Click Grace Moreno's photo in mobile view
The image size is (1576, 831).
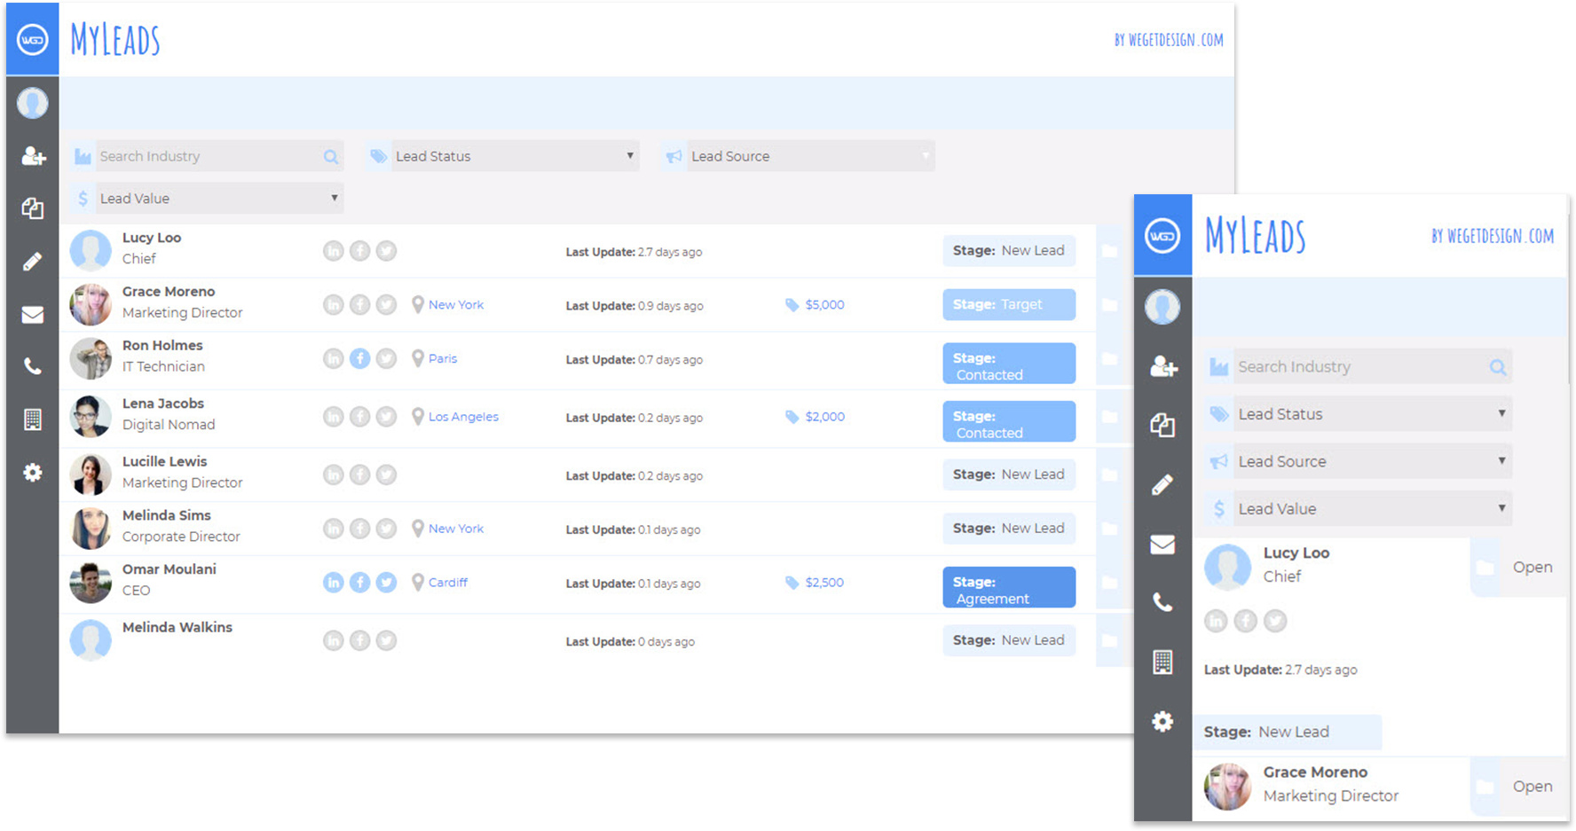point(1227,787)
